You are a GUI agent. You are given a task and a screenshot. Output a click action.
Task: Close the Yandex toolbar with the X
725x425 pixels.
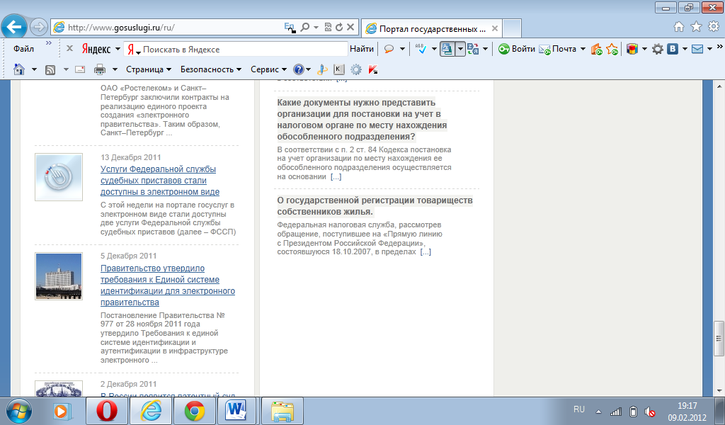[x=69, y=48]
